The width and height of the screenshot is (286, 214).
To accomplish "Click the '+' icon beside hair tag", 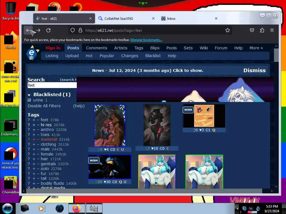I will [34, 159].
